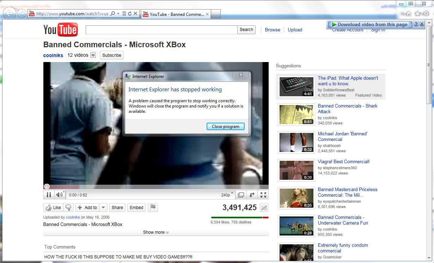Viewport: 434px width, 263px height.
Task: Flag the video with the flag icon
Action: click(153, 208)
